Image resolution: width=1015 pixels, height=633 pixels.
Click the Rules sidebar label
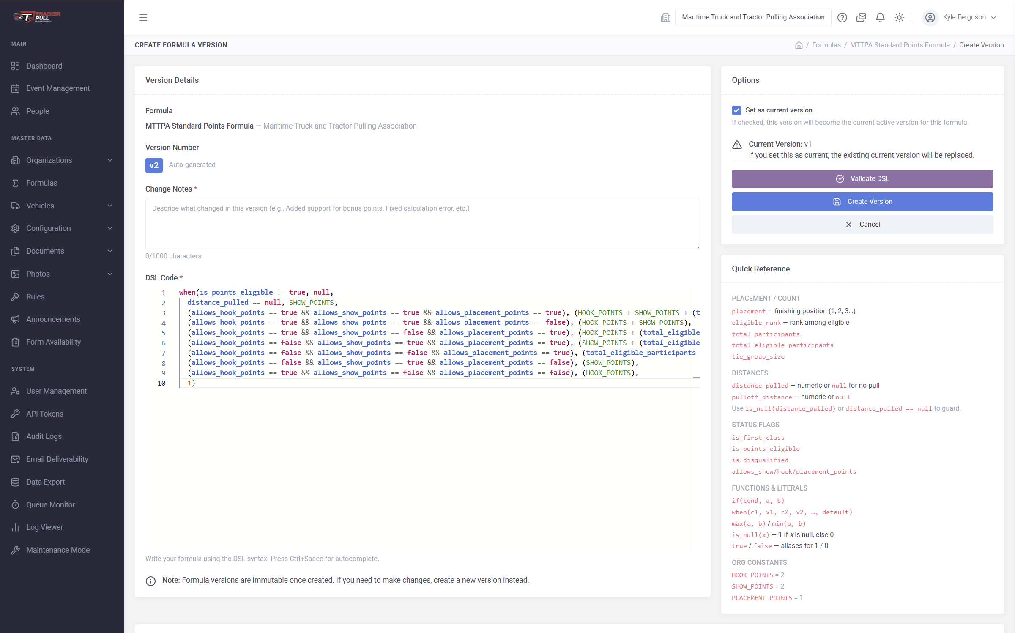click(x=36, y=296)
